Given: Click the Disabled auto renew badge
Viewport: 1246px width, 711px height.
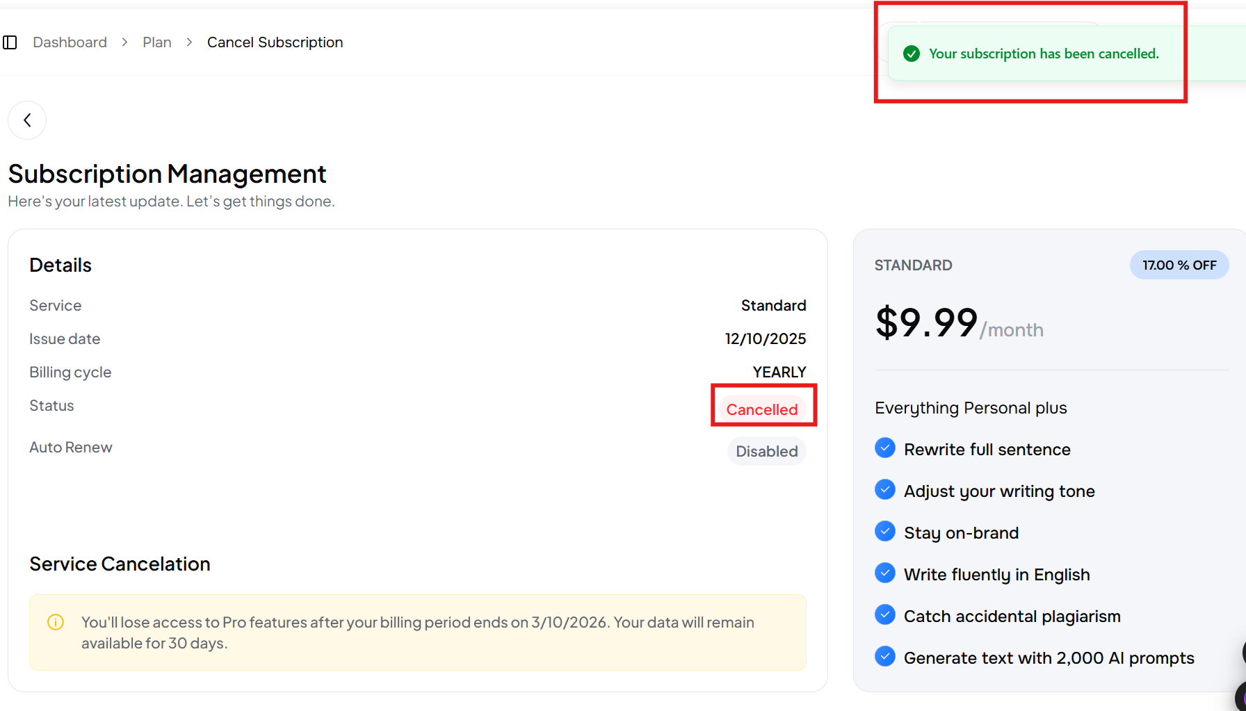Looking at the screenshot, I should tap(766, 451).
